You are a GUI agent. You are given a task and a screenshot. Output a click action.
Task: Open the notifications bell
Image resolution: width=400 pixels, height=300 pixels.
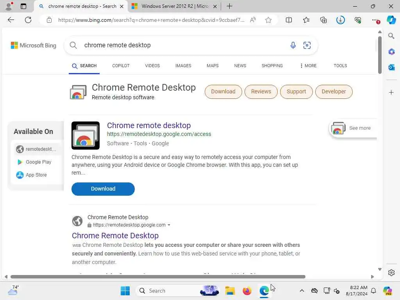pos(373,291)
